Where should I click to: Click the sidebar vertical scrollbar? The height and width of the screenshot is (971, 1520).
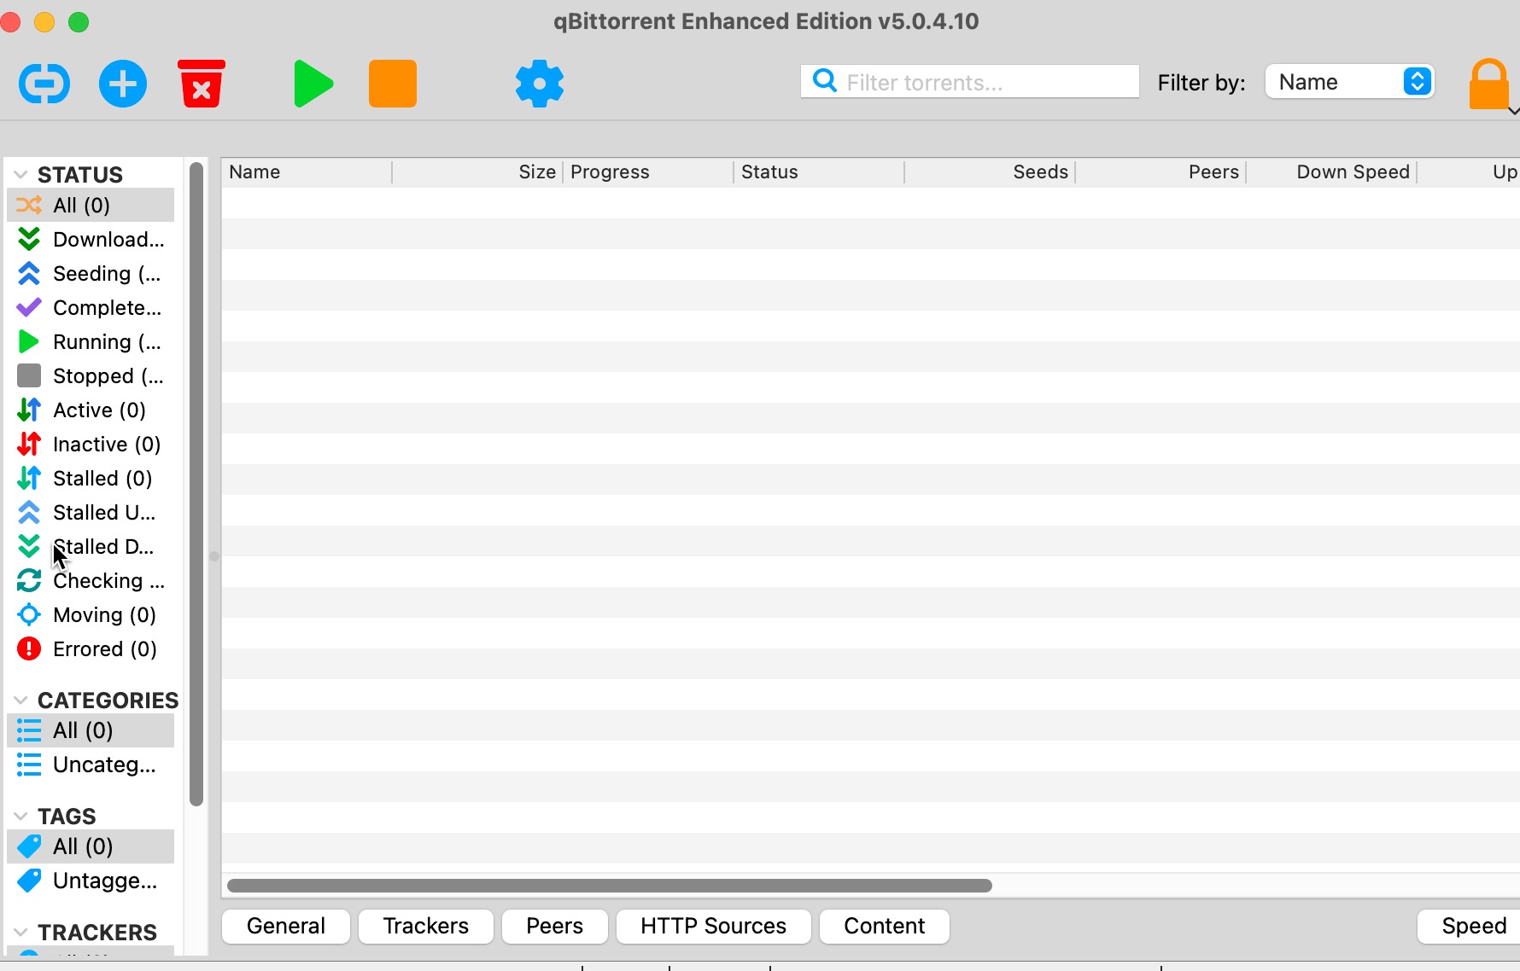[x=196, y=484]
